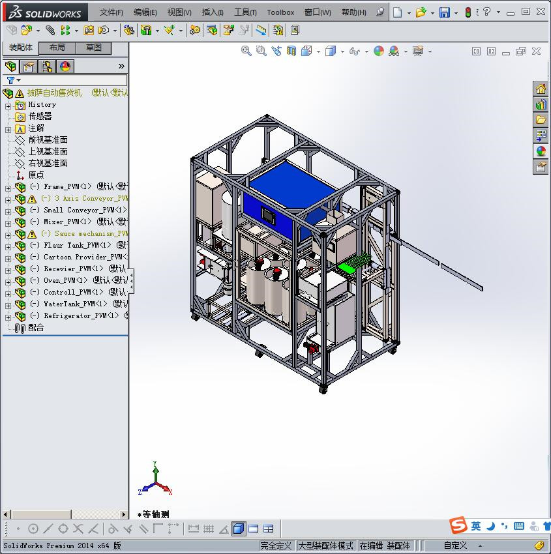Create an Exploded View
Image resolution: width=551 pixels, height=554 pixels.
click(x=228, y=31)
